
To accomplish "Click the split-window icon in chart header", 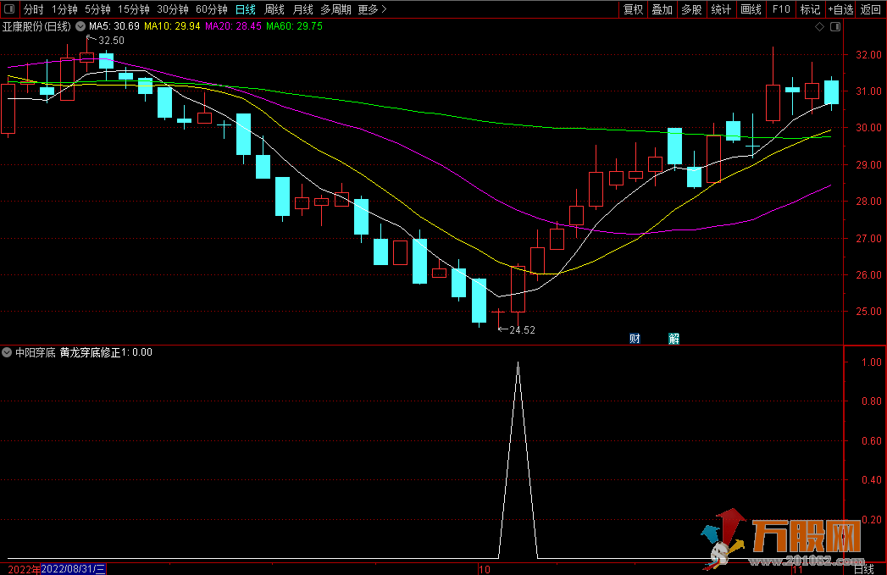I will [835, 26].
